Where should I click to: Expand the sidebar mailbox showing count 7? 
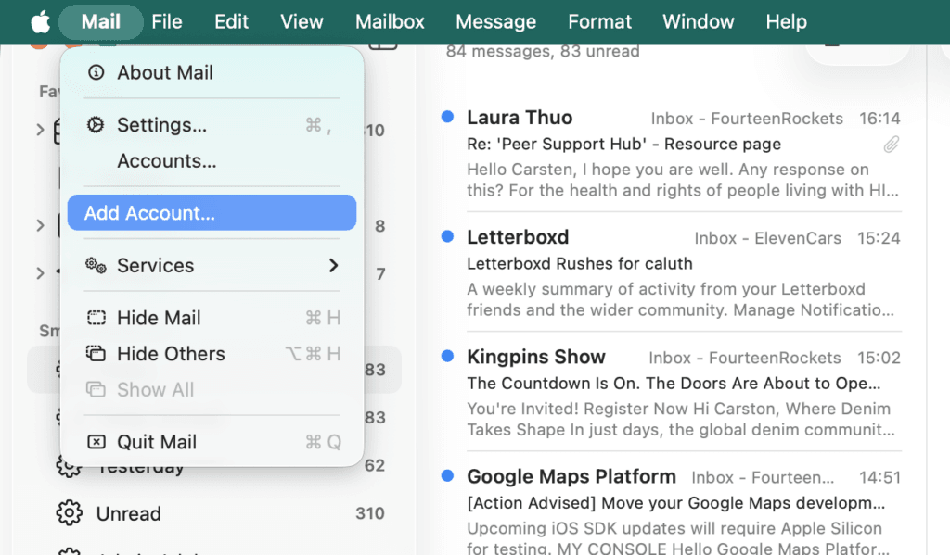coord(40,273)
